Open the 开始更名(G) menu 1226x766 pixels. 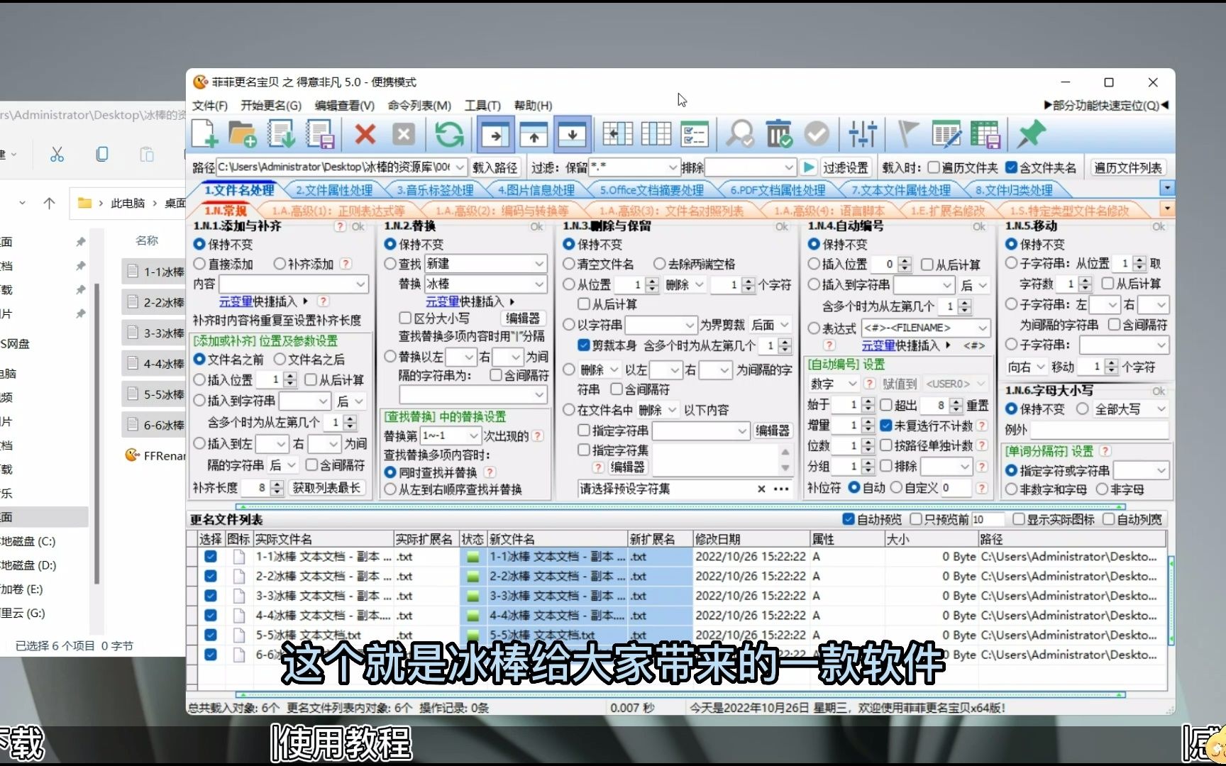(x=270, y=105)
